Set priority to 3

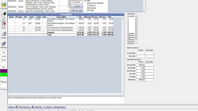click(131, 22)
